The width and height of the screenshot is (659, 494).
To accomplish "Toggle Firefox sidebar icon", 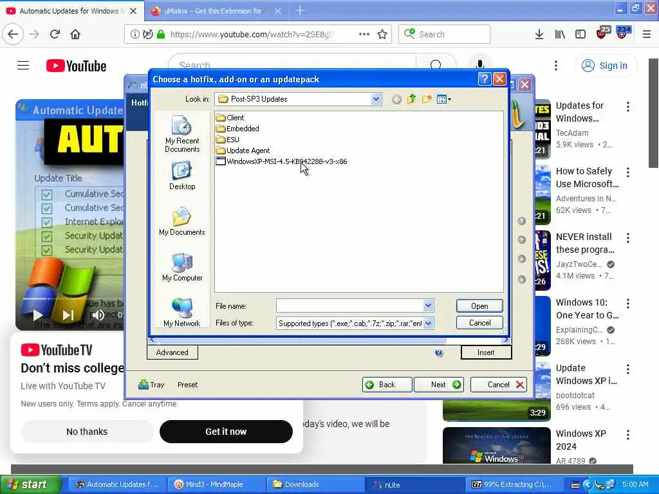I will (580, 34).
